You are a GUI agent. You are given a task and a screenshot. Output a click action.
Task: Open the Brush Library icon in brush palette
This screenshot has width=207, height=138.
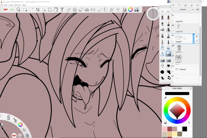168,12
